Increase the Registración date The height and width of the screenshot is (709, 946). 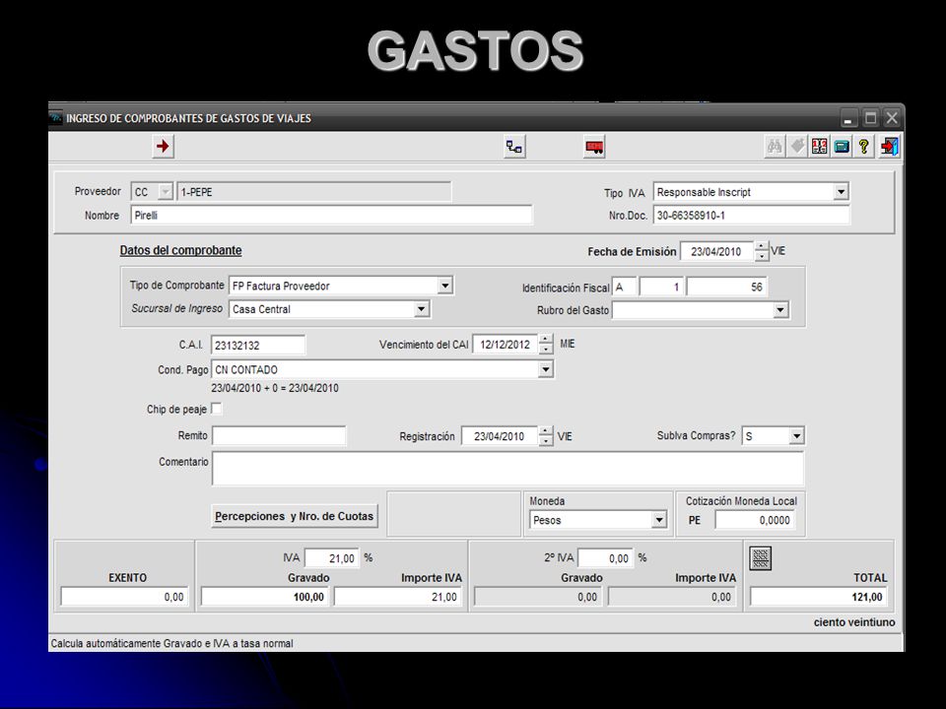point(545,431)
